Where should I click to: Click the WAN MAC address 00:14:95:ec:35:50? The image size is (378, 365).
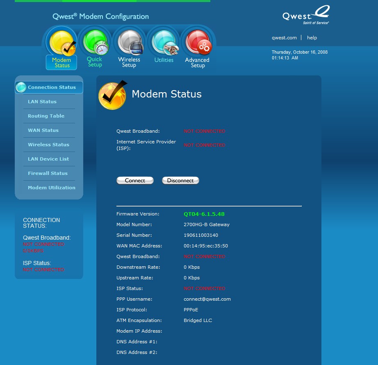coord(206,246)
